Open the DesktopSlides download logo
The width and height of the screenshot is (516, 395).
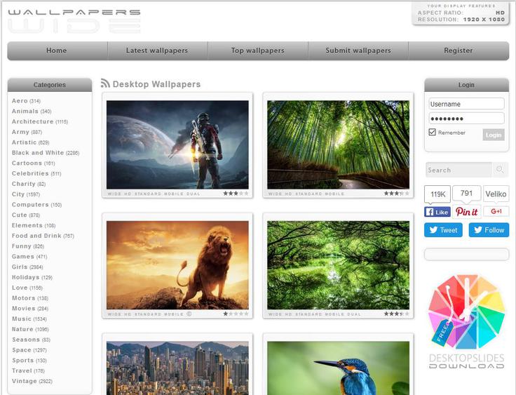tap(466, 322)
